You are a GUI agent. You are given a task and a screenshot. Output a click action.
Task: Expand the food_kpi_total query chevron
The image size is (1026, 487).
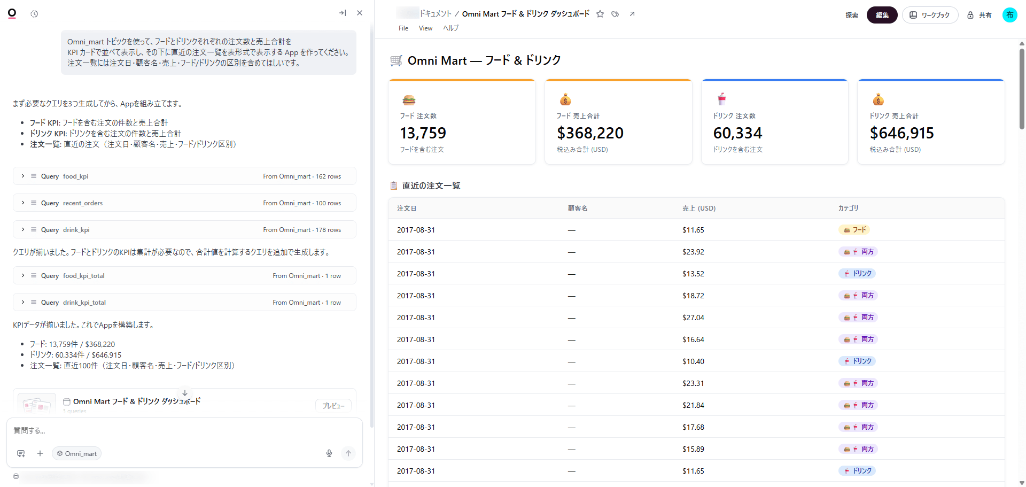coord(23,275)
